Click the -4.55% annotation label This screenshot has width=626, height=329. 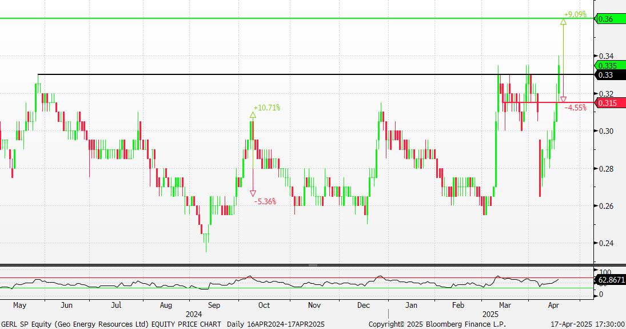[x=575, y=107]
